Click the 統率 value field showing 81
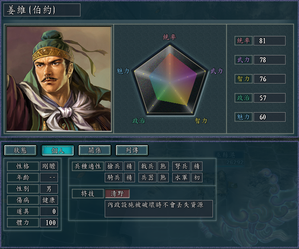This screenshot has height=249, width=299. (270, 41)
